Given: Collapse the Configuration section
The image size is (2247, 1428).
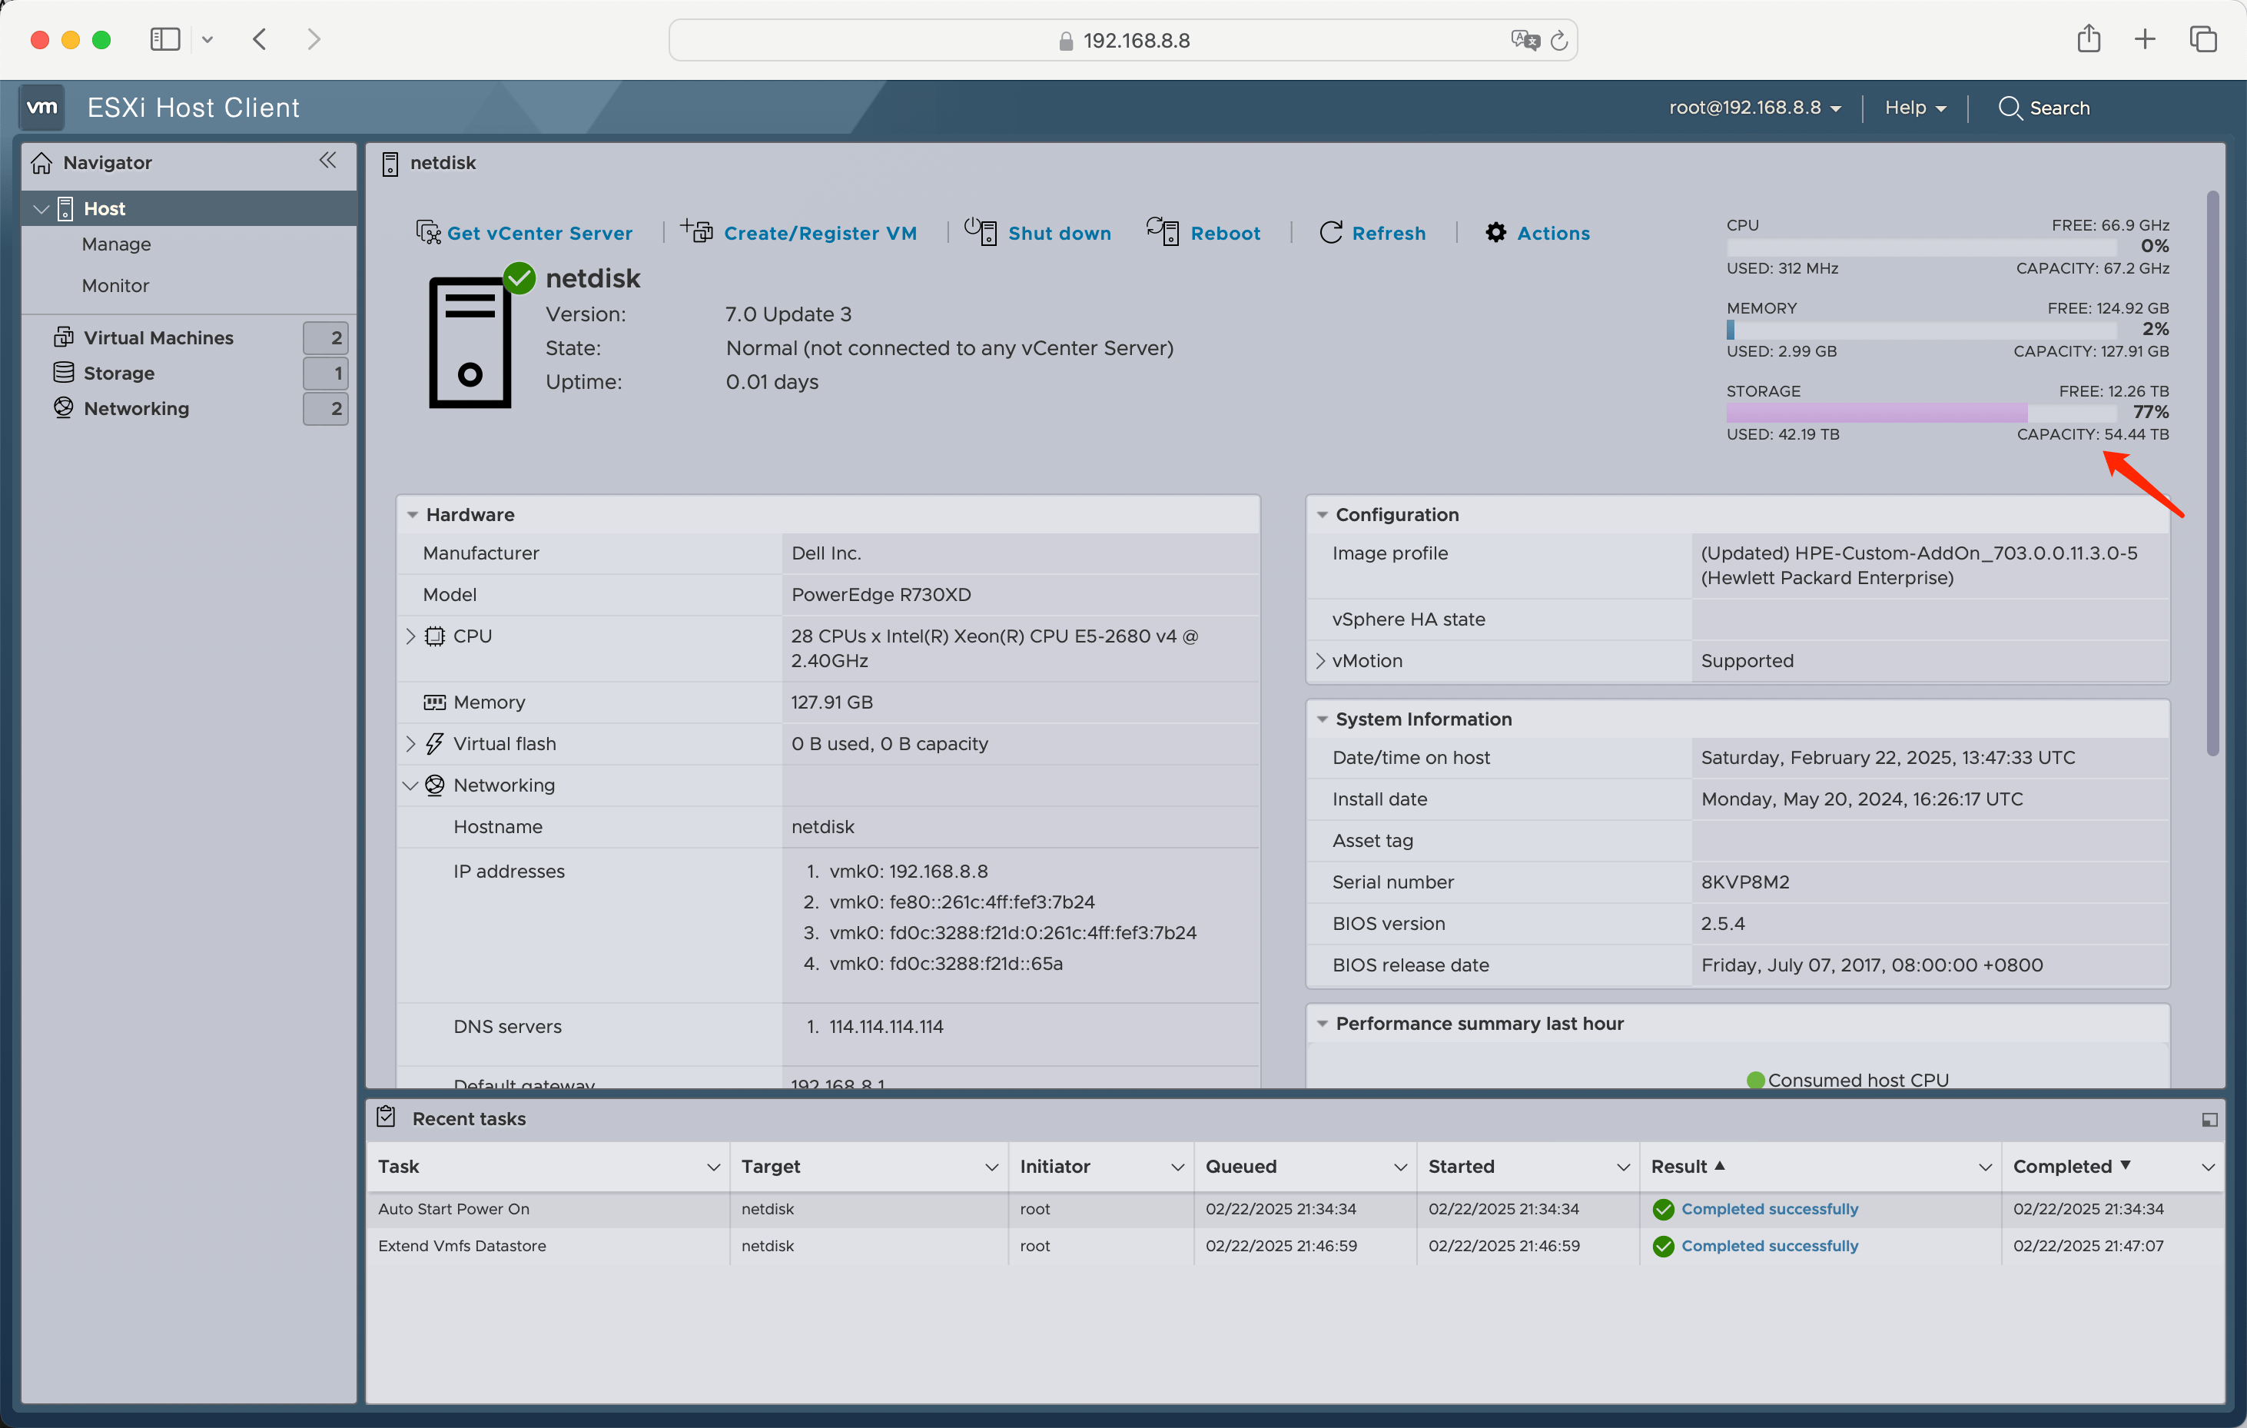Looking at the screenshot, I should point(1323,515).
